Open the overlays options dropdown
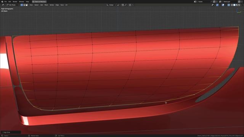 click(225, 5)
